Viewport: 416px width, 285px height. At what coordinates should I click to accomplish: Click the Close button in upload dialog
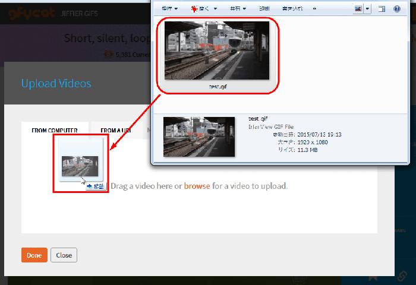pyautogui.click(x=64, y=255)
